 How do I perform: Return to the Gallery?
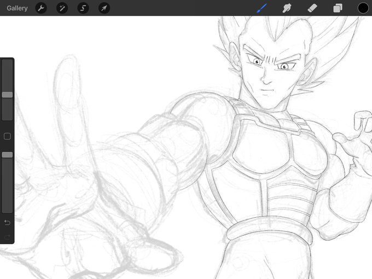[x=17, y=8]
